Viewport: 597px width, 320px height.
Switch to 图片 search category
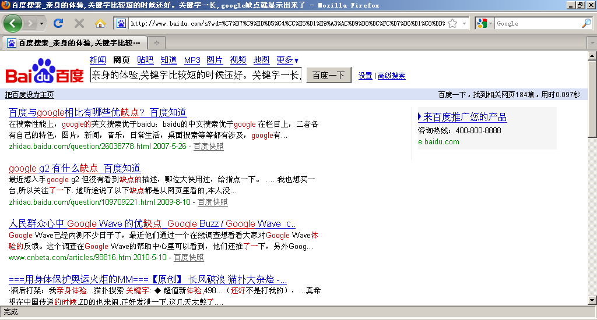(215, 60)
